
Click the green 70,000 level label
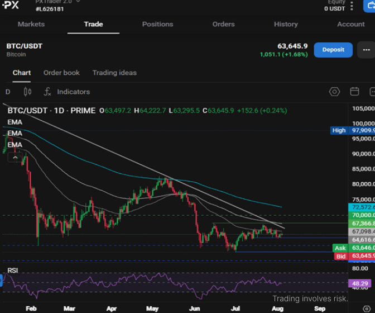click(x=362, y=215)
